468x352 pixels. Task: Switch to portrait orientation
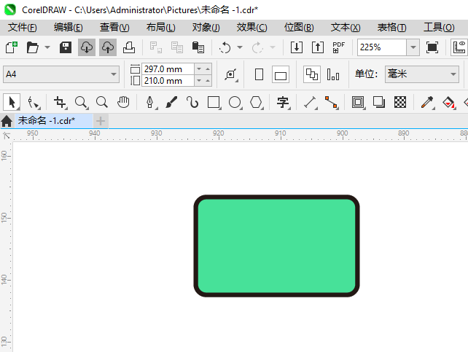point(259,74)
